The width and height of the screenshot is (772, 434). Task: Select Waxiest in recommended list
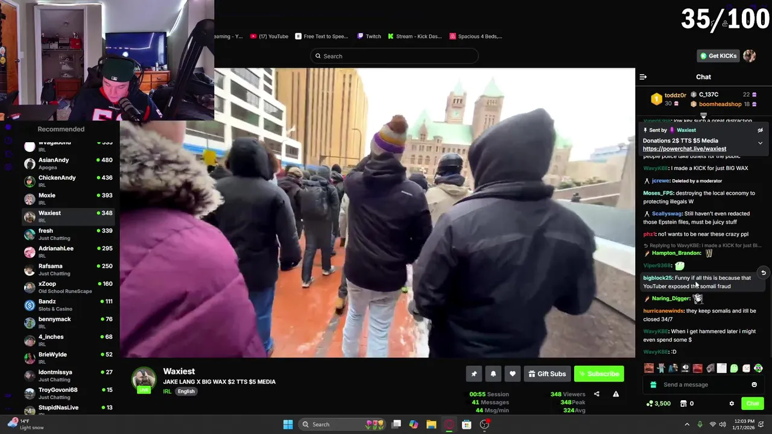coord(68,216)
